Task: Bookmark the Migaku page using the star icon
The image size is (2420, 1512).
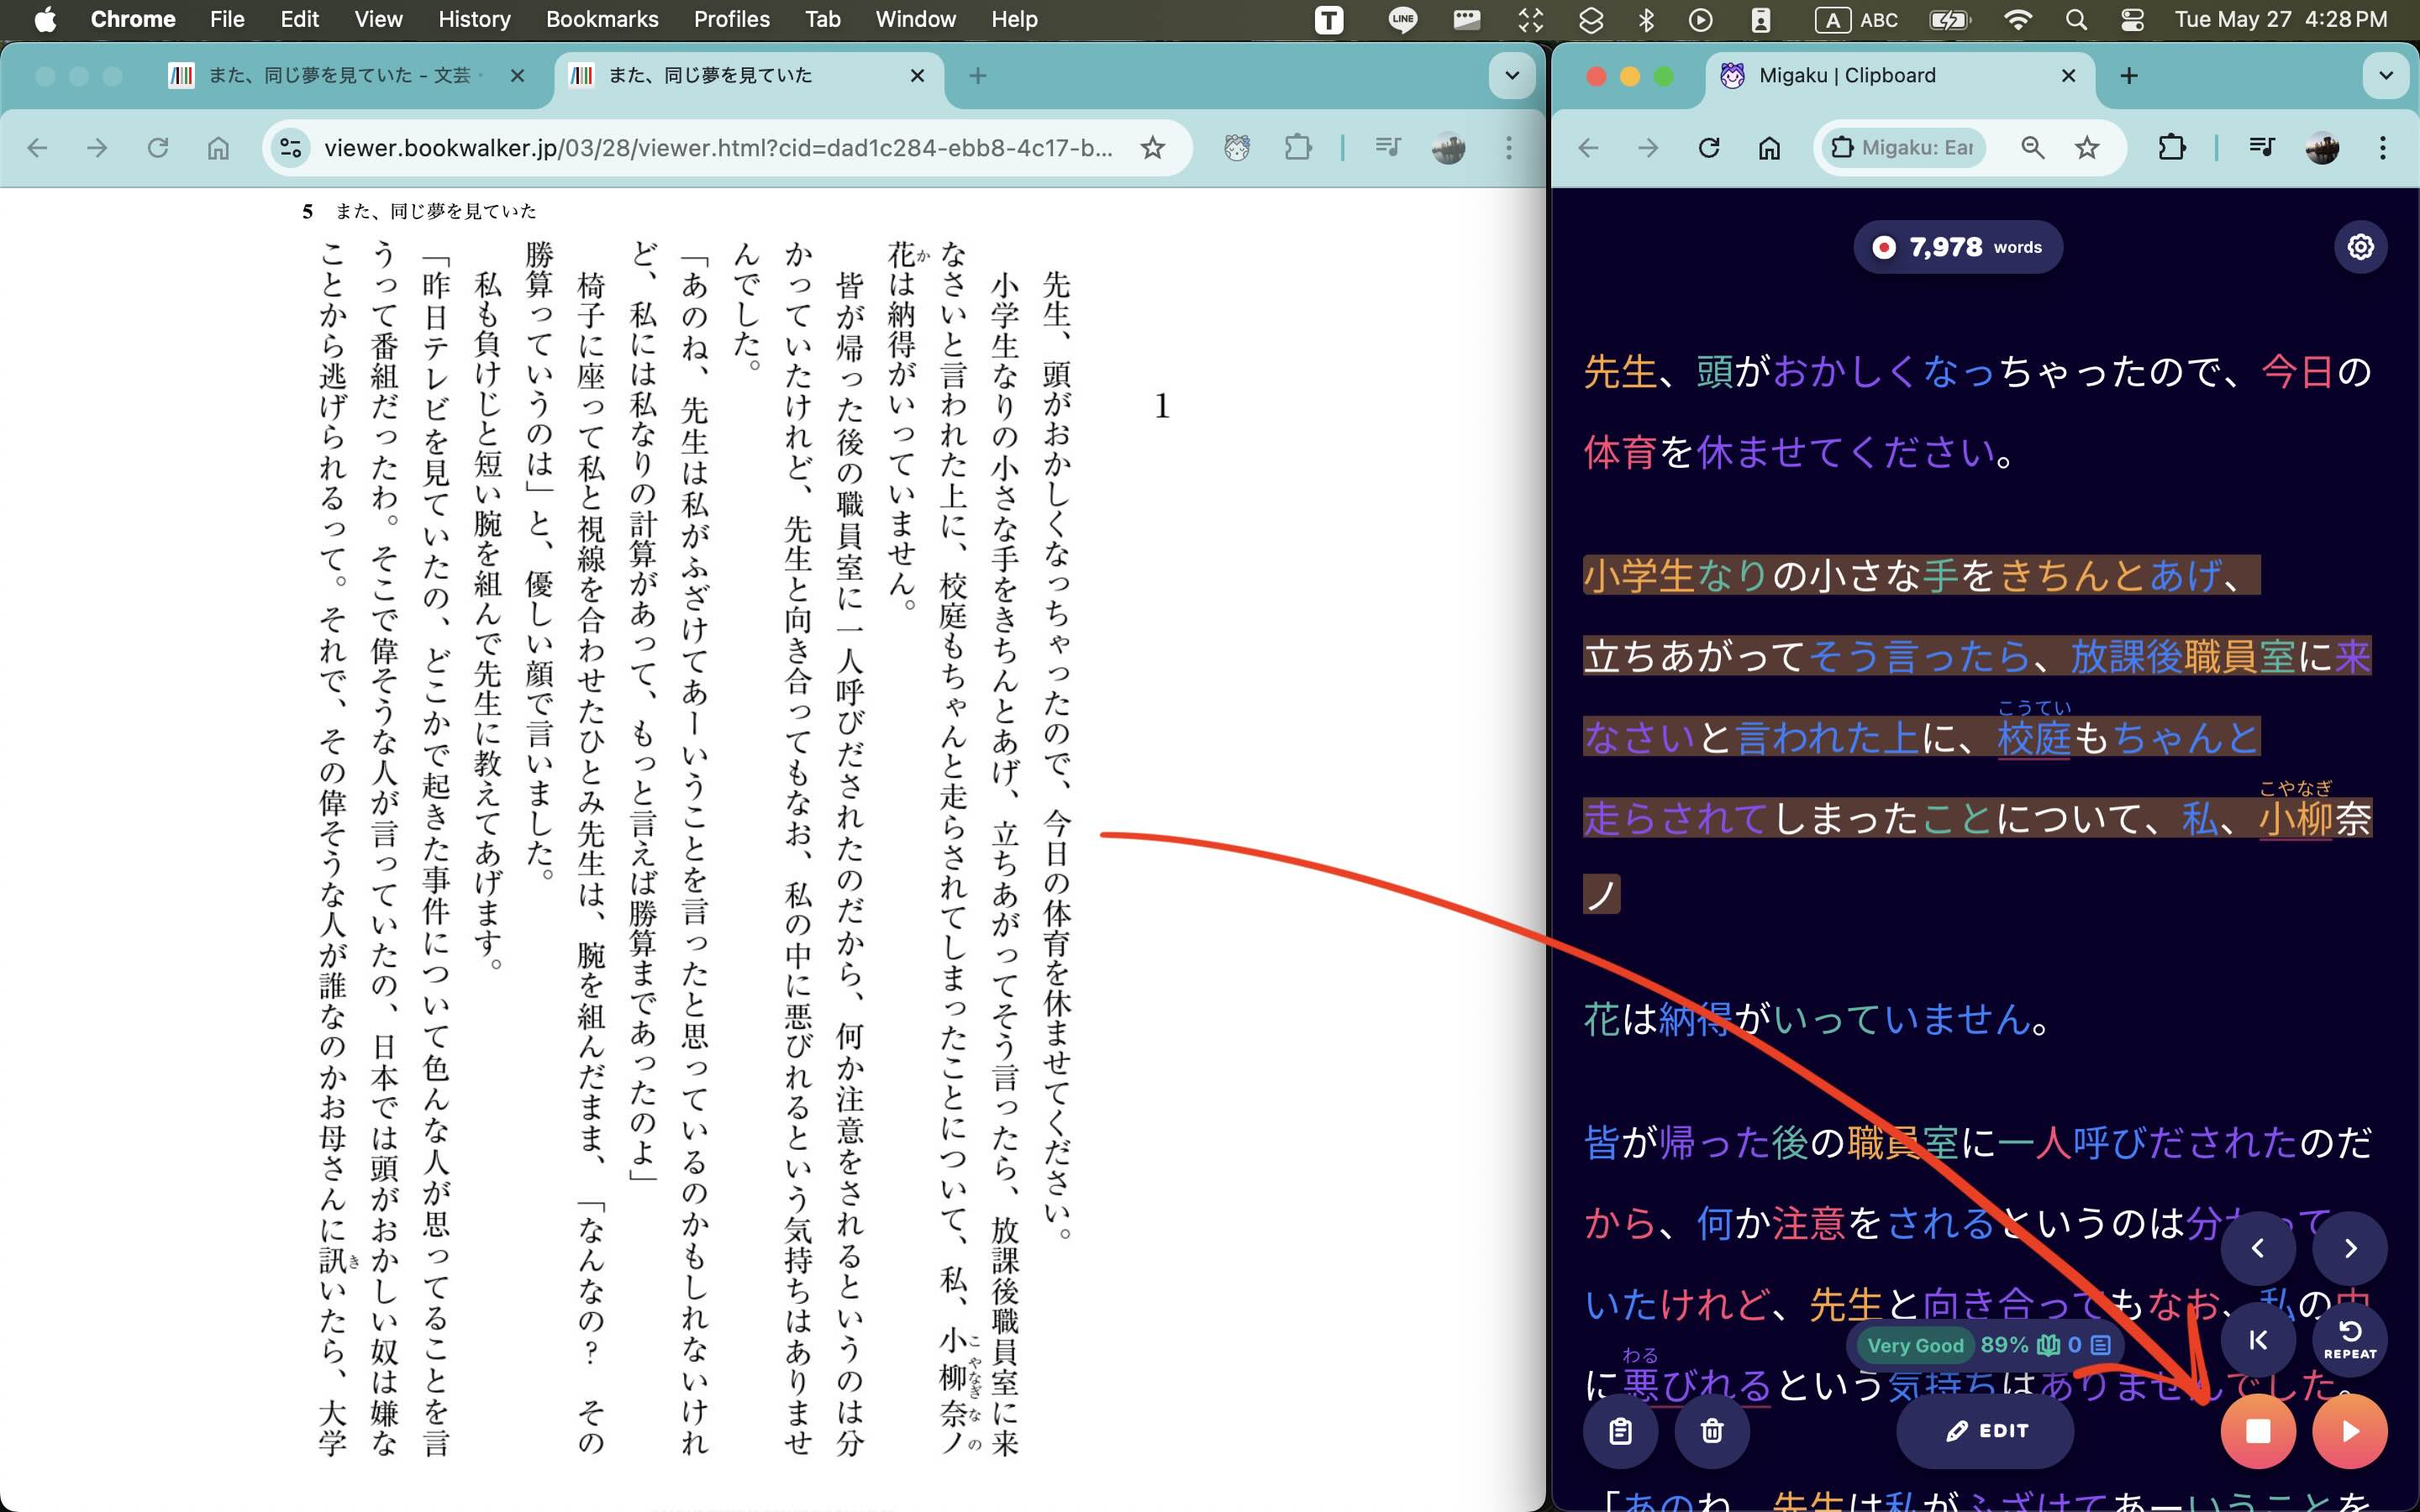Action: tap(2086, 147)
